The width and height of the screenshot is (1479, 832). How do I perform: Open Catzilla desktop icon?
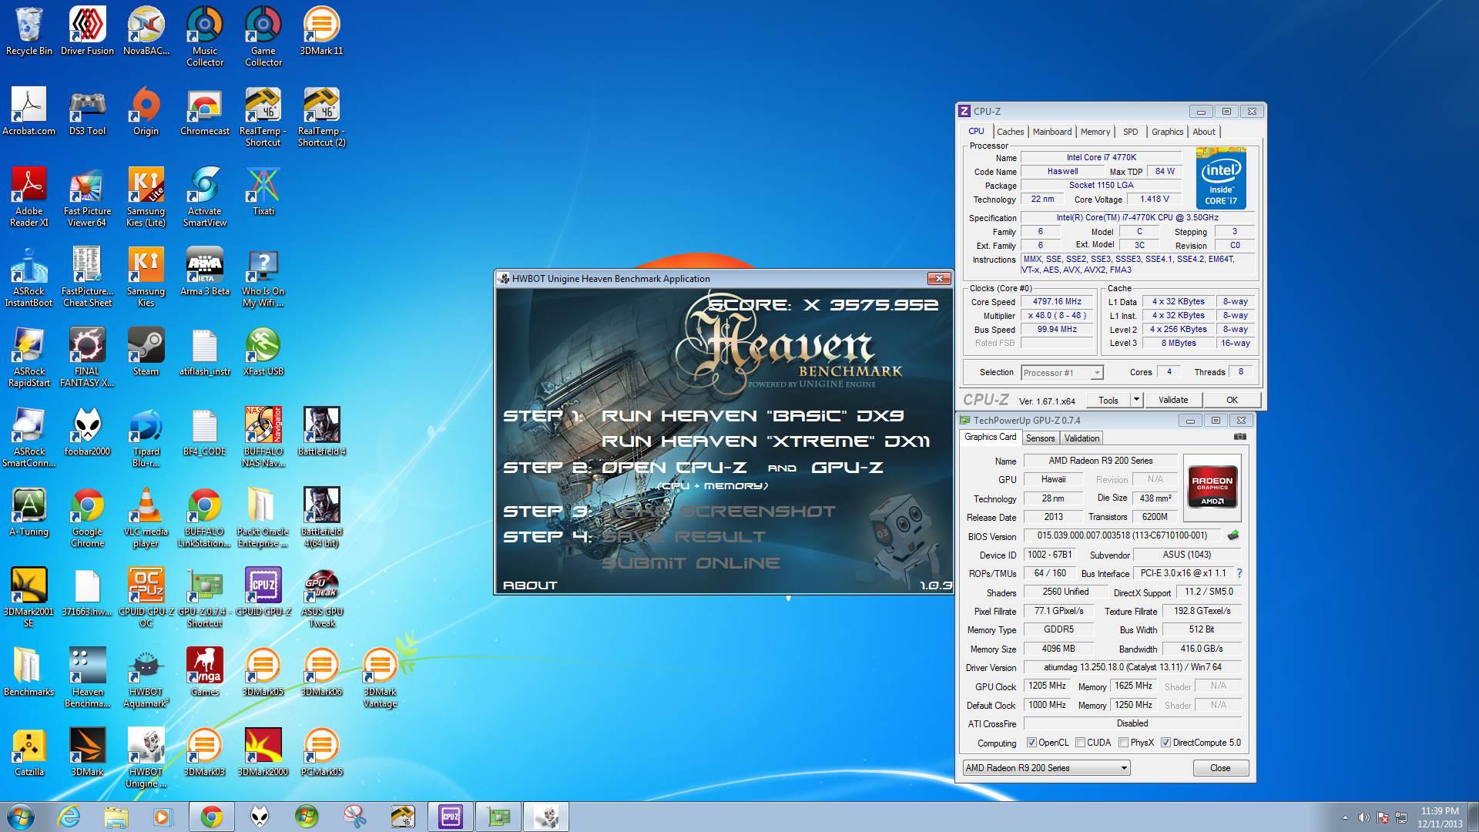coord(29,752)
